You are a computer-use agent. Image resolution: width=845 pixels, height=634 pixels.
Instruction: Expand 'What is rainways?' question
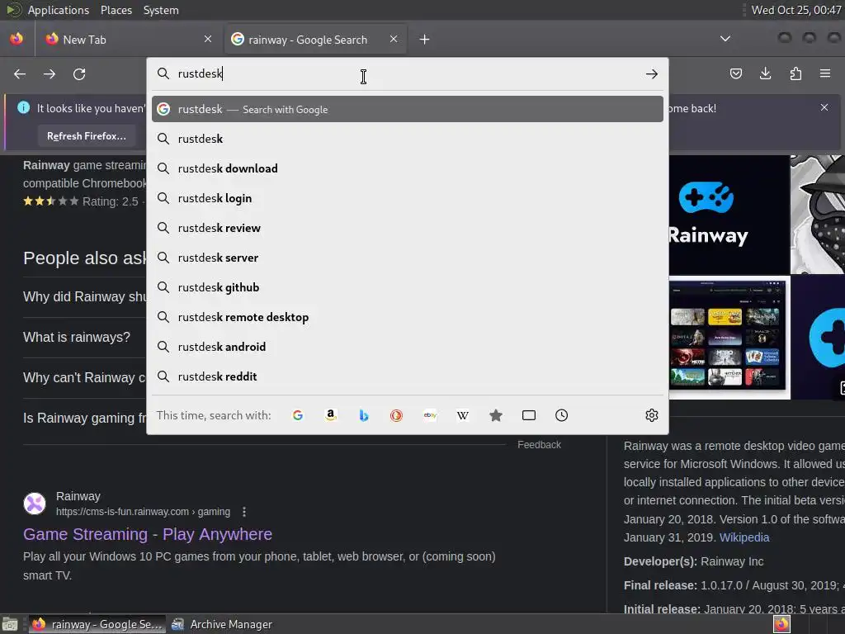coord(77,337)
